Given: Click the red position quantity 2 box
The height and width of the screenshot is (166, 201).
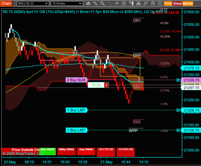Looking at the screenshot, I should (x=106, y=85).
